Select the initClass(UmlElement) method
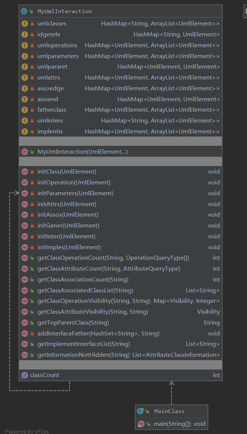The image size is (247, 434). (x=67, y=172)
